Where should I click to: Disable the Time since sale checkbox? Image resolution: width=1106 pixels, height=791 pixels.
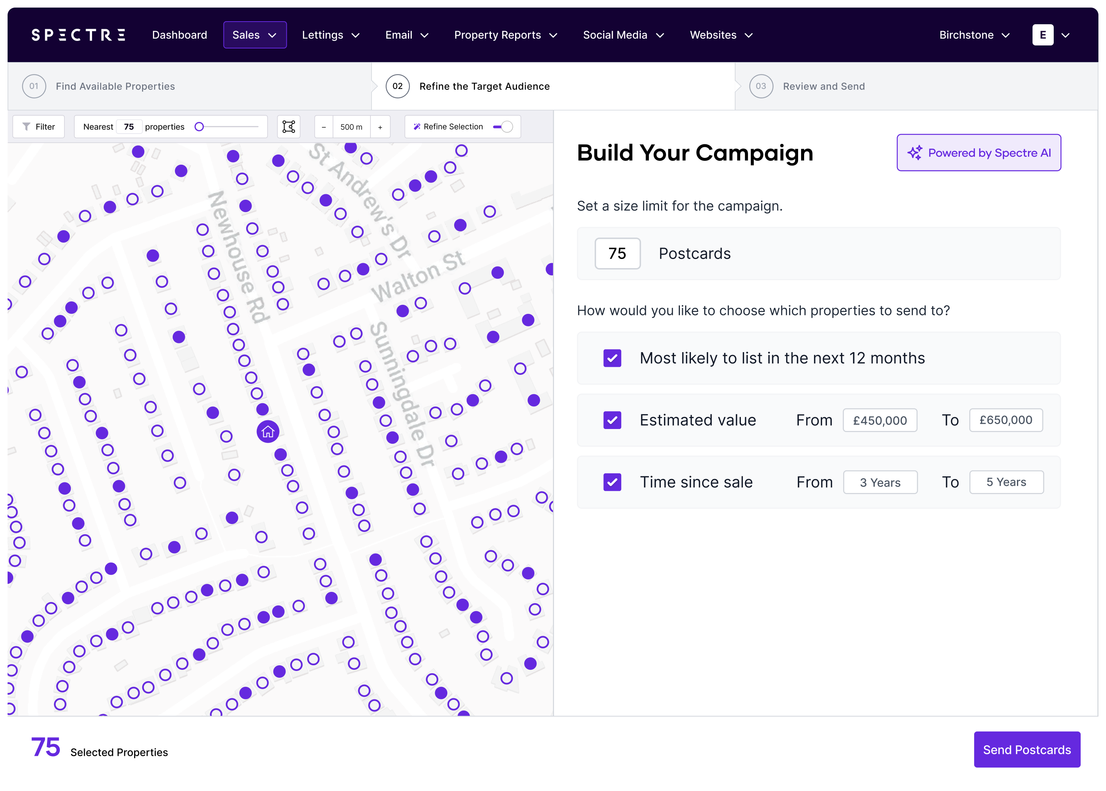click(612, 482)
